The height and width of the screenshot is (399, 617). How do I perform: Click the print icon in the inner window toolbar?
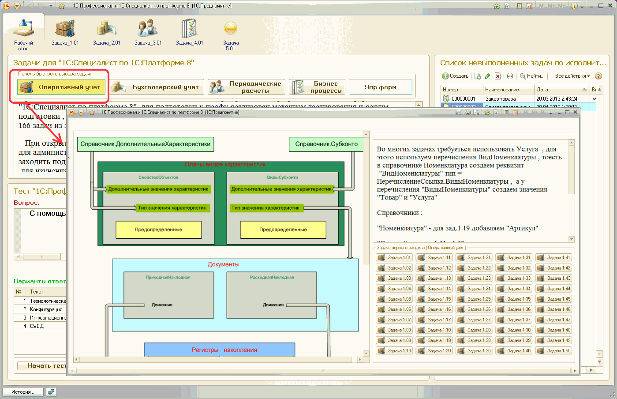467,113
